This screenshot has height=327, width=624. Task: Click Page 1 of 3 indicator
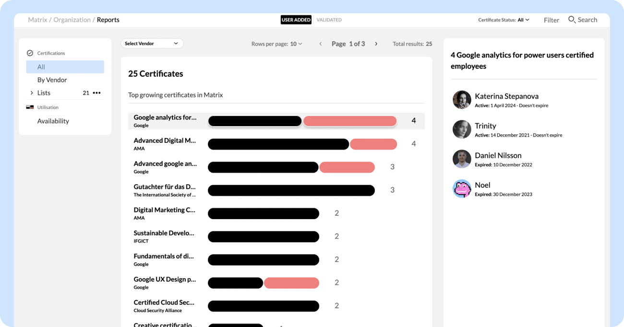[348, 44]
